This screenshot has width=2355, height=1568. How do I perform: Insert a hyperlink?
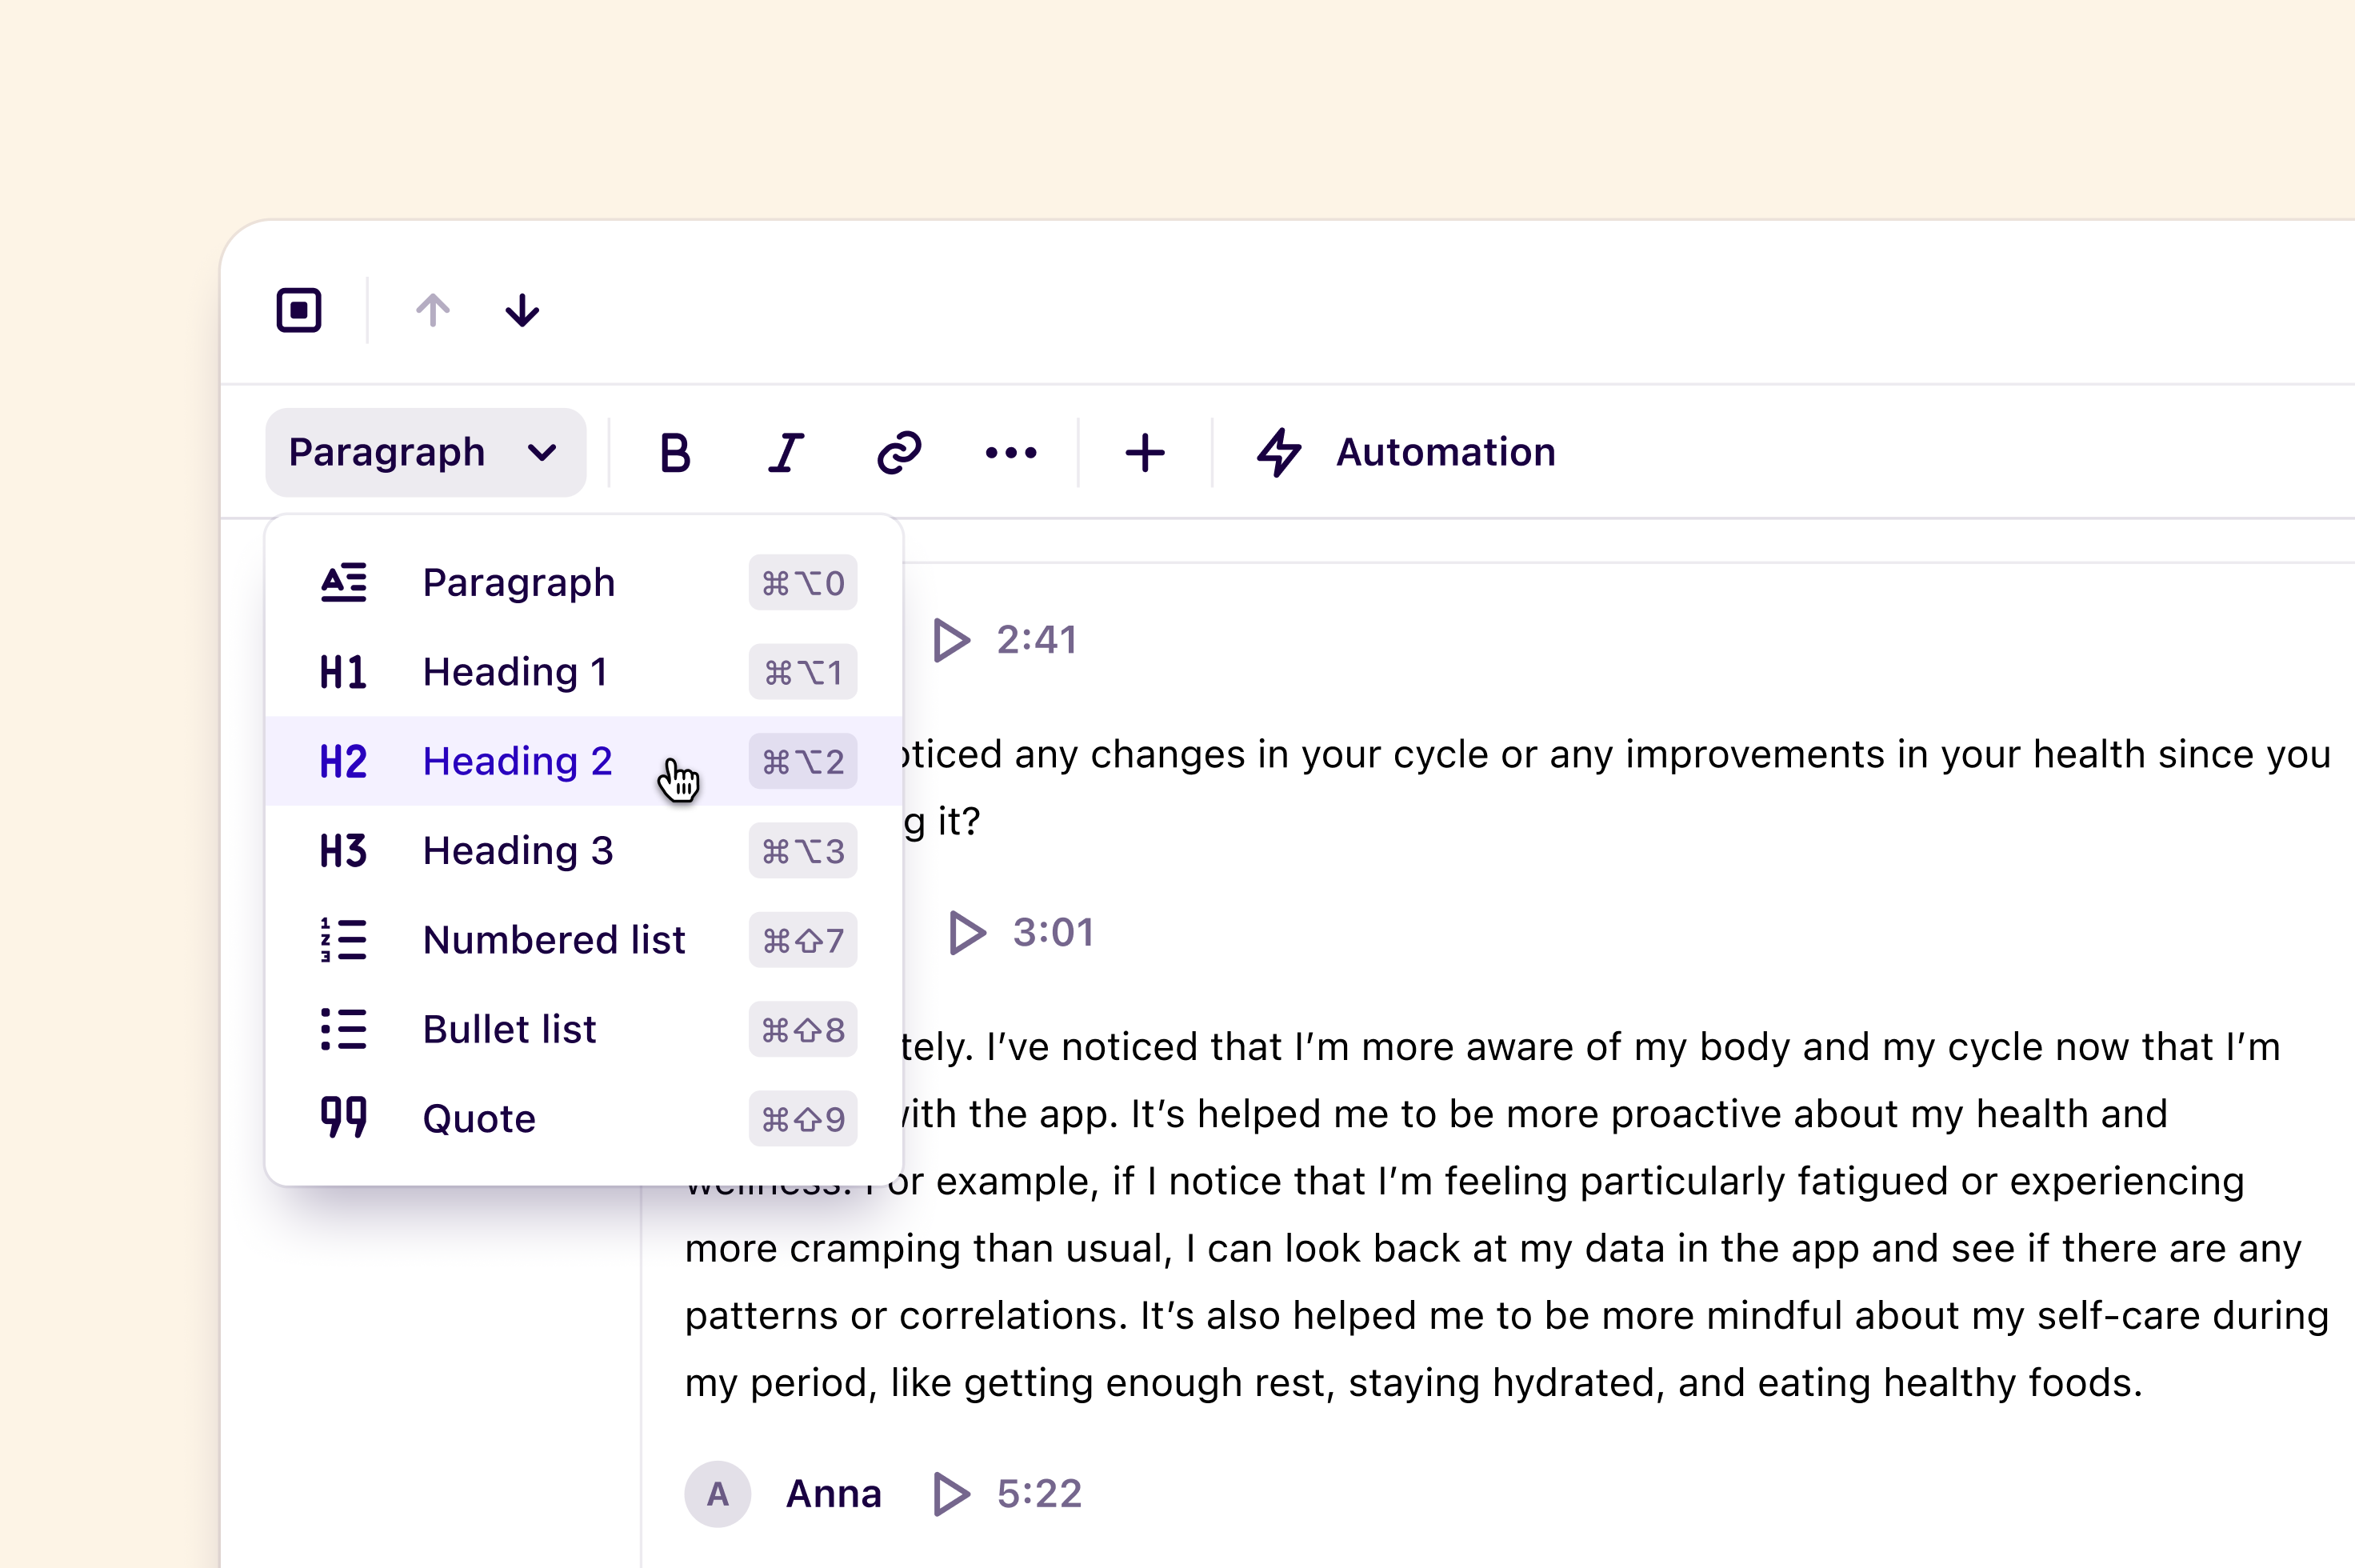click(x=897, y=452)
